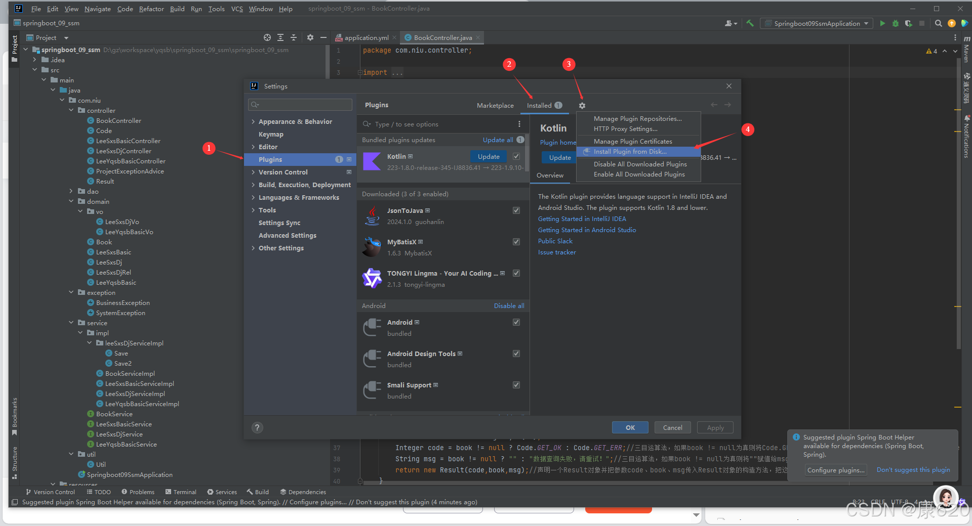Open Getting Started in IntelliJ IDEA link
The height and width of the screenshot is (526, 972).
point(582,219)
